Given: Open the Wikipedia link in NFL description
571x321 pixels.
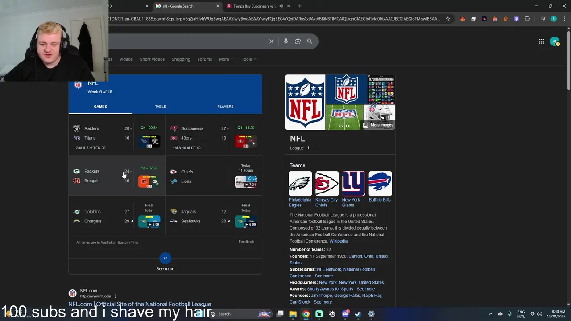Looking at the screenshot, I should 338,241.
